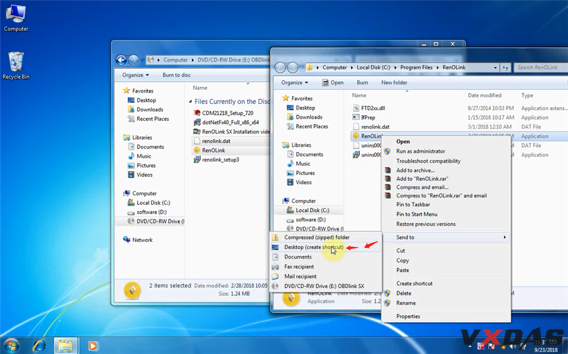Send to DVD/CD-RW Drive (E:) OBDlink SX
Viewport: 568px width, 354px height.
coord(325,286)
